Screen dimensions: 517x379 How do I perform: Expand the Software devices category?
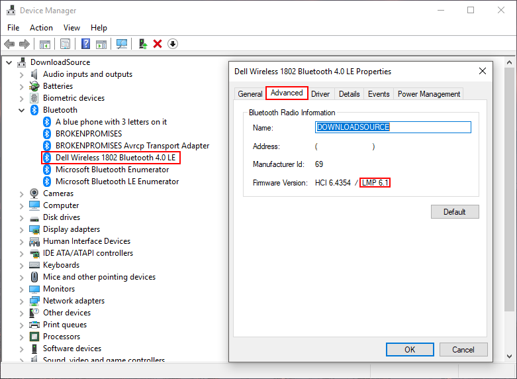(21, 349)
